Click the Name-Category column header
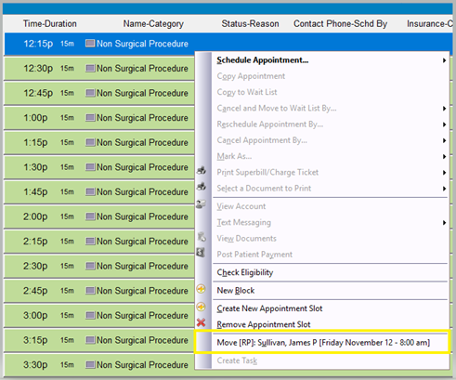 click(153, 24)
